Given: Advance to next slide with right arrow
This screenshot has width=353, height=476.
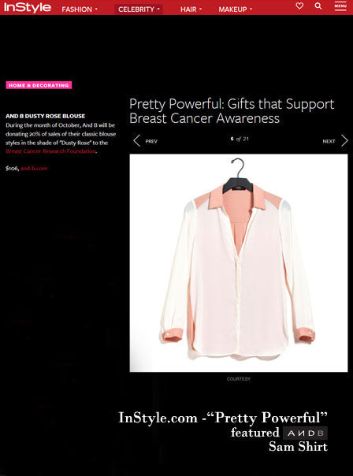Looking at the screenshot, I should point(344,140).
